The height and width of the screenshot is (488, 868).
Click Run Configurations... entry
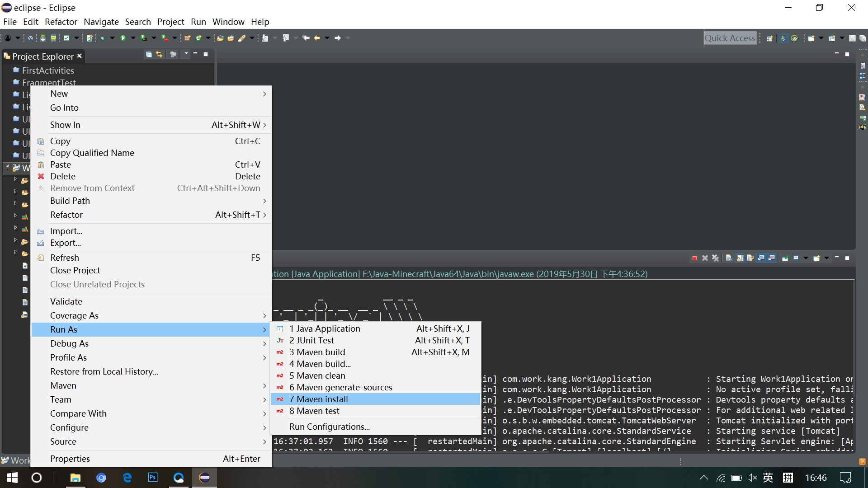(375, 427)
